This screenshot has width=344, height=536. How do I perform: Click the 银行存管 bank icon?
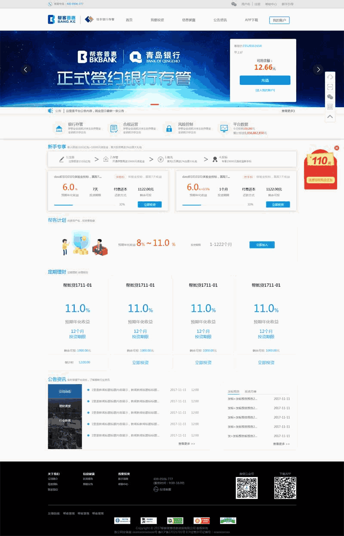point(58,128)
